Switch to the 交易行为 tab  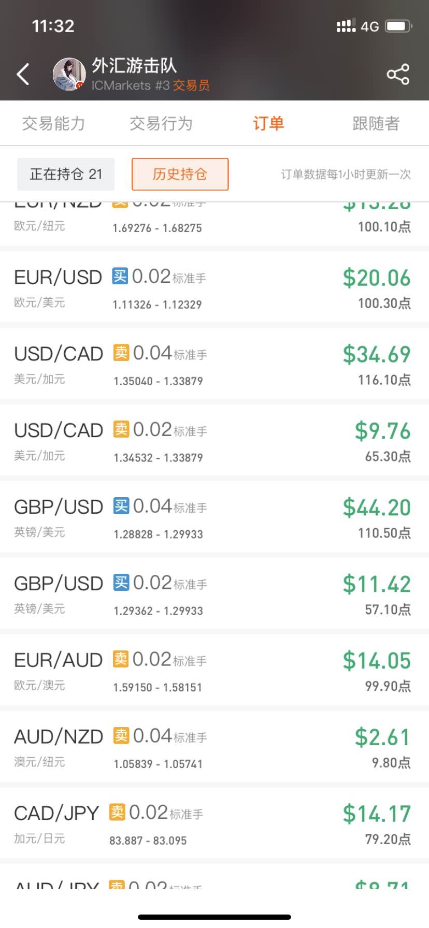pos(161,123)
